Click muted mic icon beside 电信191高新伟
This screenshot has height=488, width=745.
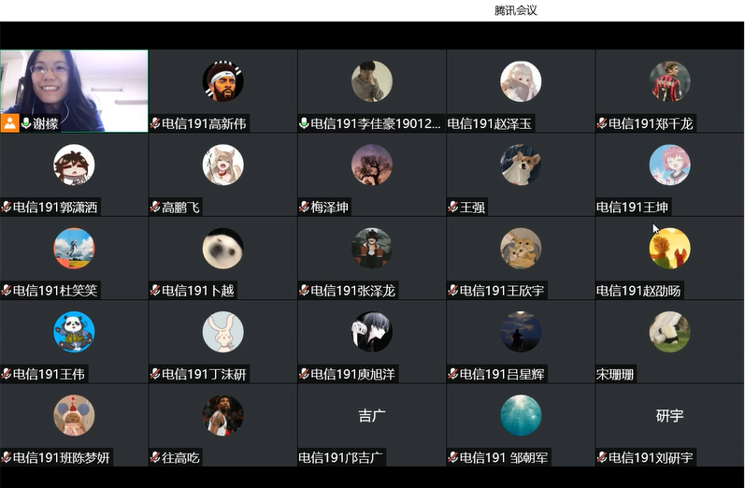(x=155, y=123)
